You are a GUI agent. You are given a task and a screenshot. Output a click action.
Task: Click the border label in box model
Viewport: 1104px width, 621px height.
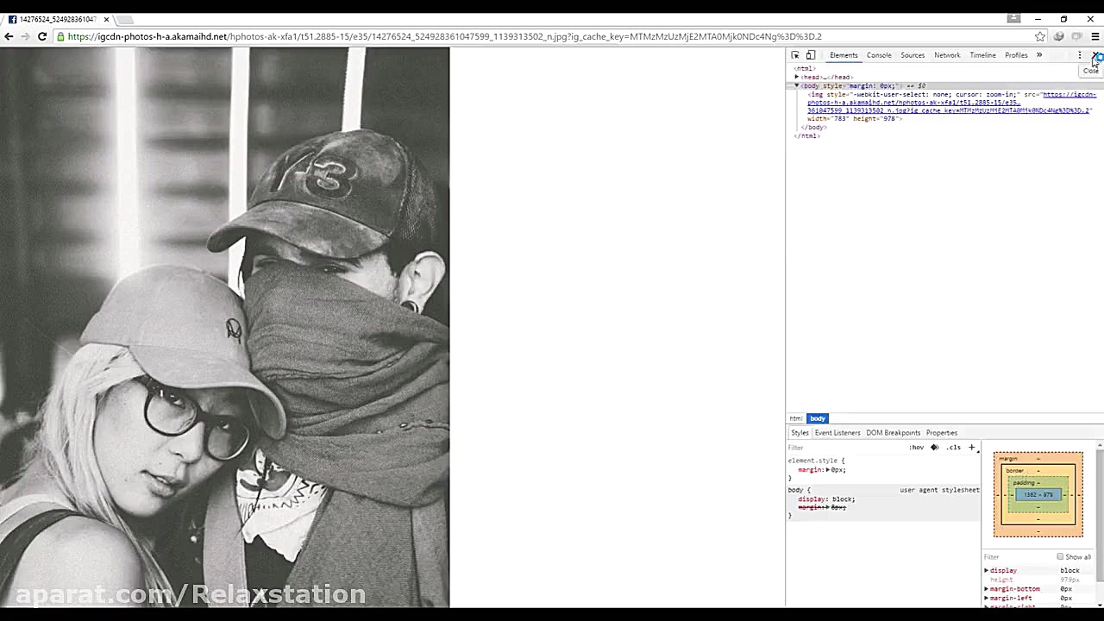click(x=1014, y=471)
